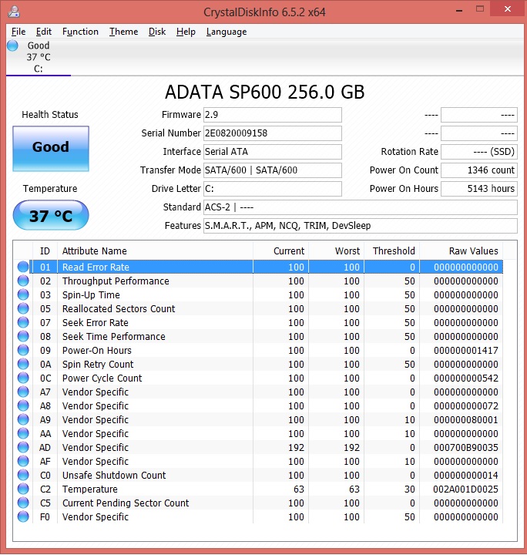Click the status orb for row A9
527x555 pixels.
point(23,419)
